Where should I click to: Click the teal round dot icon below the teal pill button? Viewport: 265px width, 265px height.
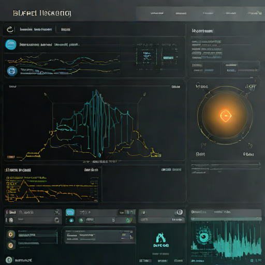[x=71, y=220]
